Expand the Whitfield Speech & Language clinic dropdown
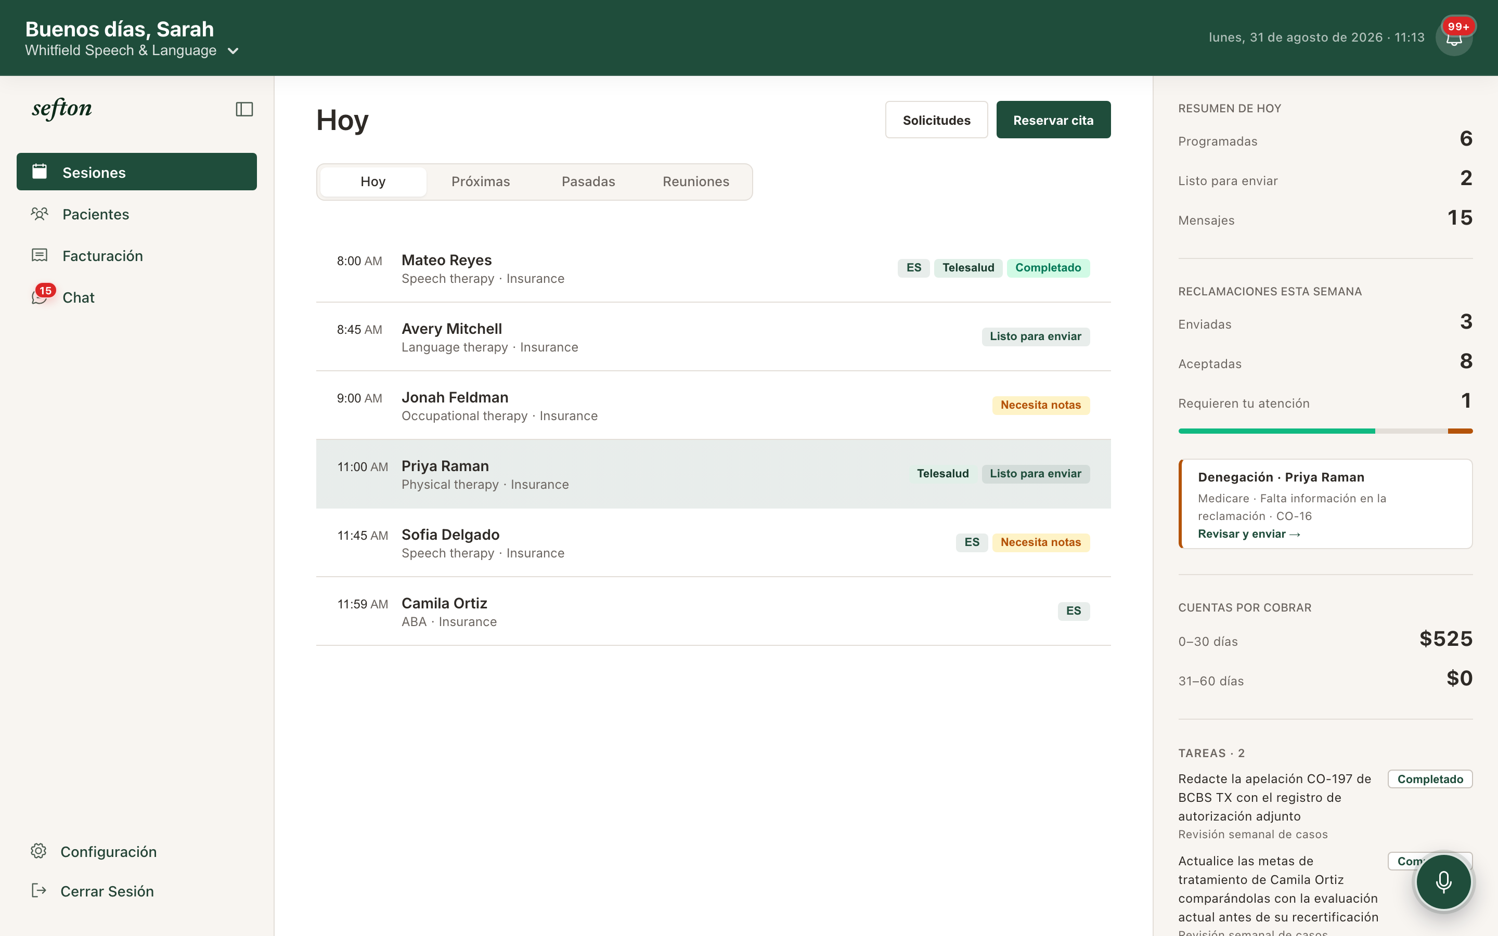Screen dimensions: 1498x936 (x=233, y=51)
